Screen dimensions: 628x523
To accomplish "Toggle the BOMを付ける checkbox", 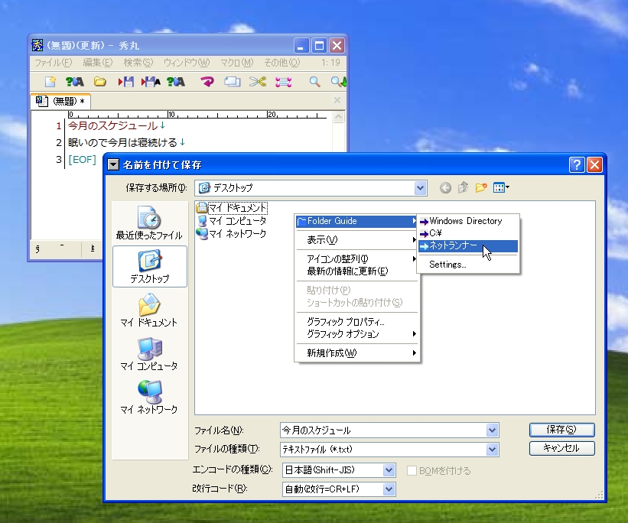I will (x=412, y=470).
